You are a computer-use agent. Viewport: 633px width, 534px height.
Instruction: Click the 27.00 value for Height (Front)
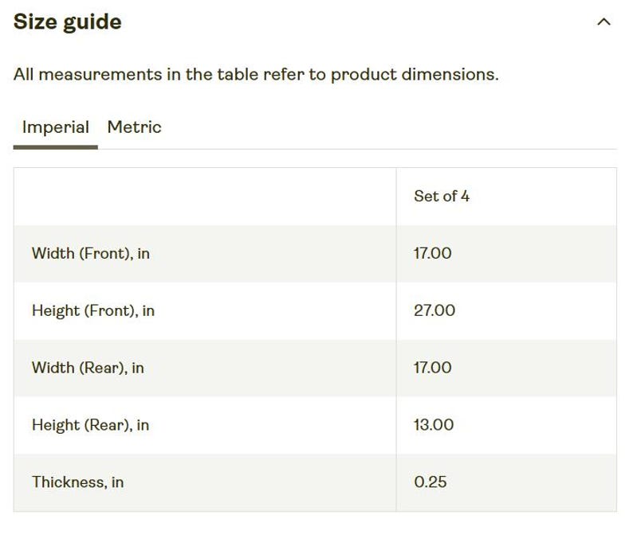434,310
